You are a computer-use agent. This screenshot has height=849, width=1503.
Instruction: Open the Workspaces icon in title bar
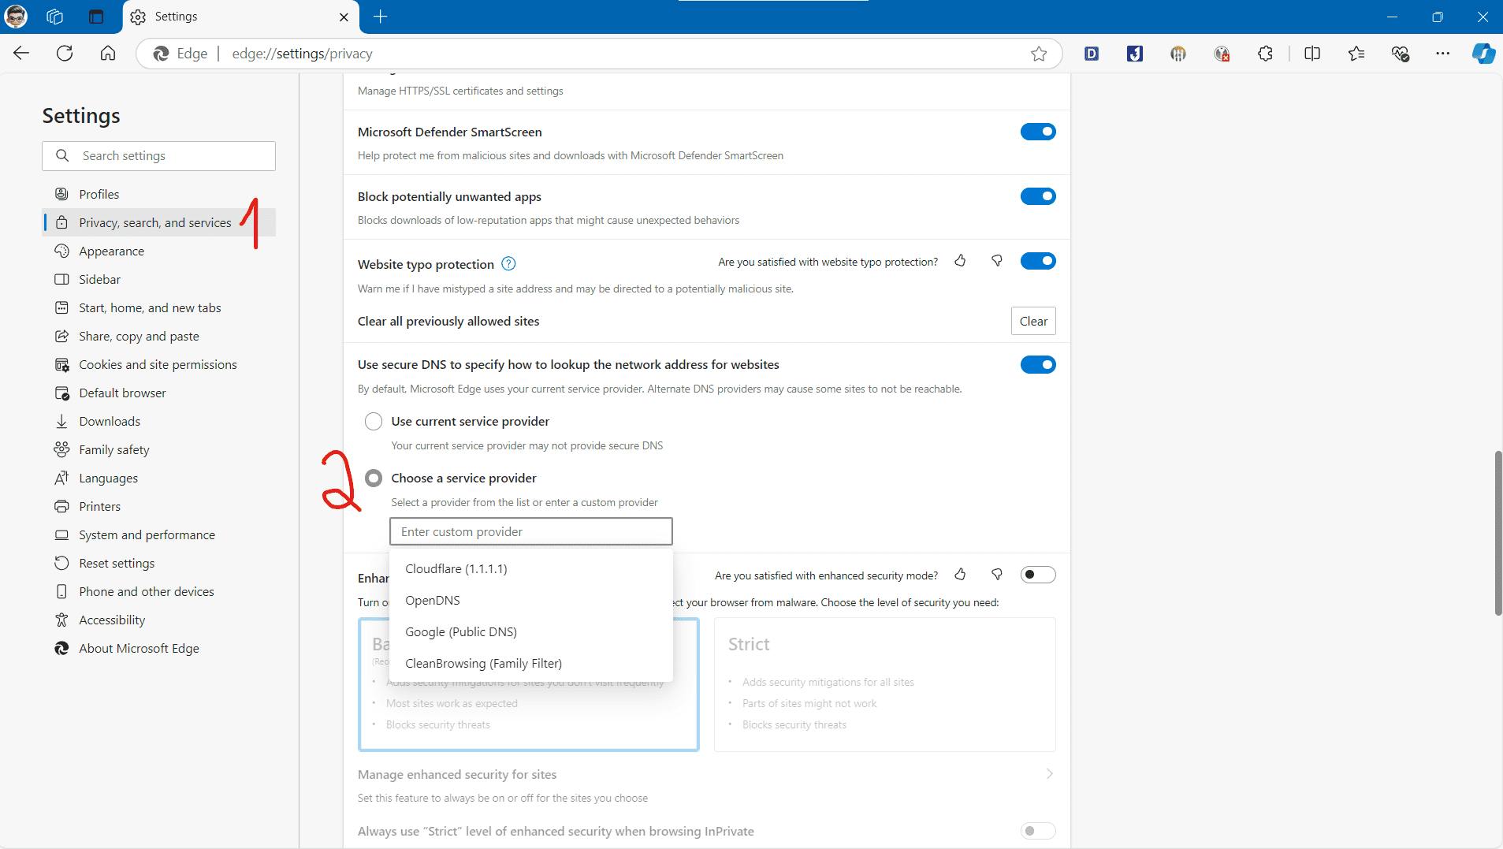54,17
